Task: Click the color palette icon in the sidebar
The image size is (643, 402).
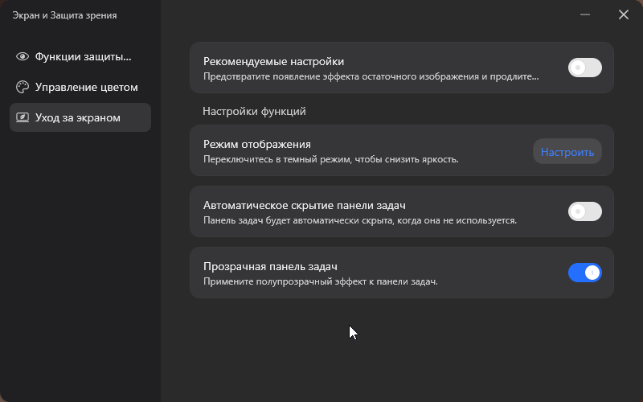Action: click(23, 87)
